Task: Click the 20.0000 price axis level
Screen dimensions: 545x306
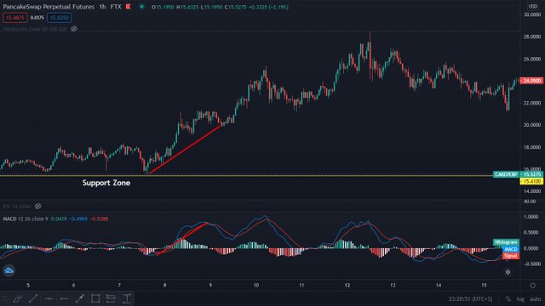Action: (532, 125)
